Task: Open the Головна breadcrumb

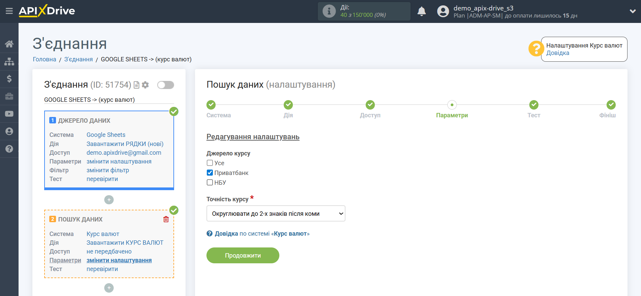Action: [45, 59]
